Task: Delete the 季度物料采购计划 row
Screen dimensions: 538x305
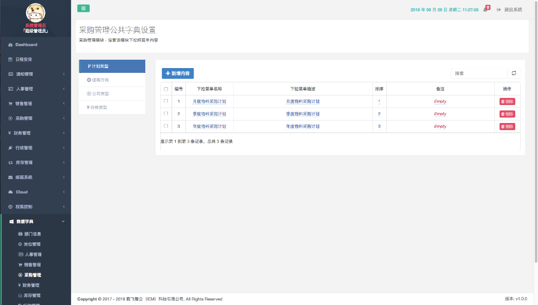Action: click(x=507, y=114)
